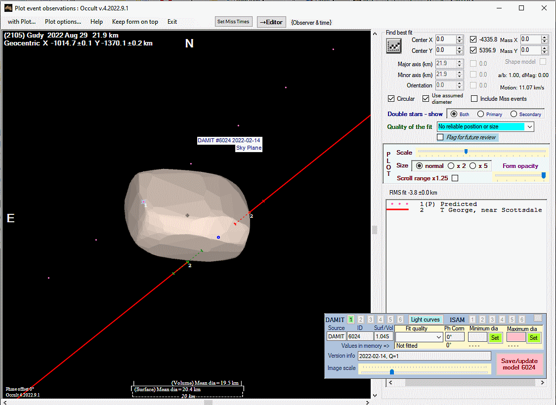This screenshot has height=405, width=556.
Task: Click the small square button beside ISAM 6
Action: [538, 318]
